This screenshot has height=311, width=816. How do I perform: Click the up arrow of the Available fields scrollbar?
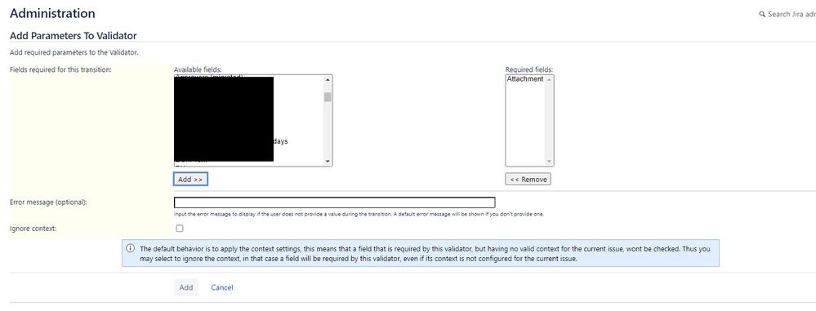pyautogui.click(x=328, y=79)
